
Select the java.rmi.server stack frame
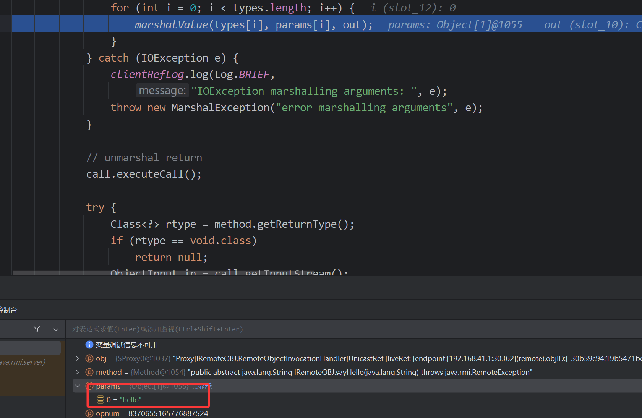point(23,362)
